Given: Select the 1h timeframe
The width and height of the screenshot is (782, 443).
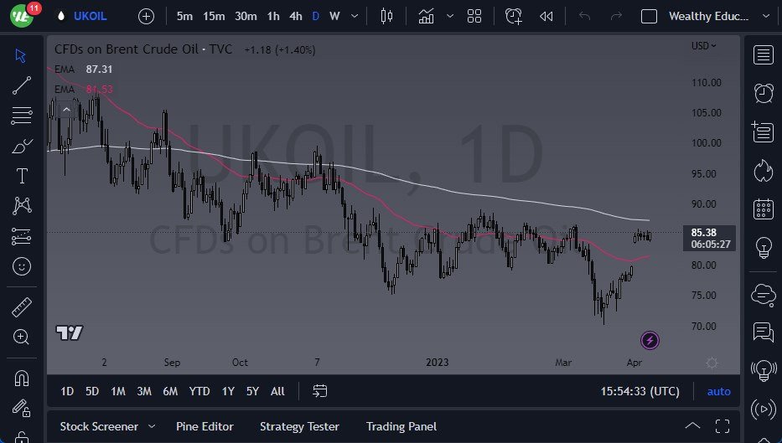Looking at the screenshot, I should [x=273, y=16].
